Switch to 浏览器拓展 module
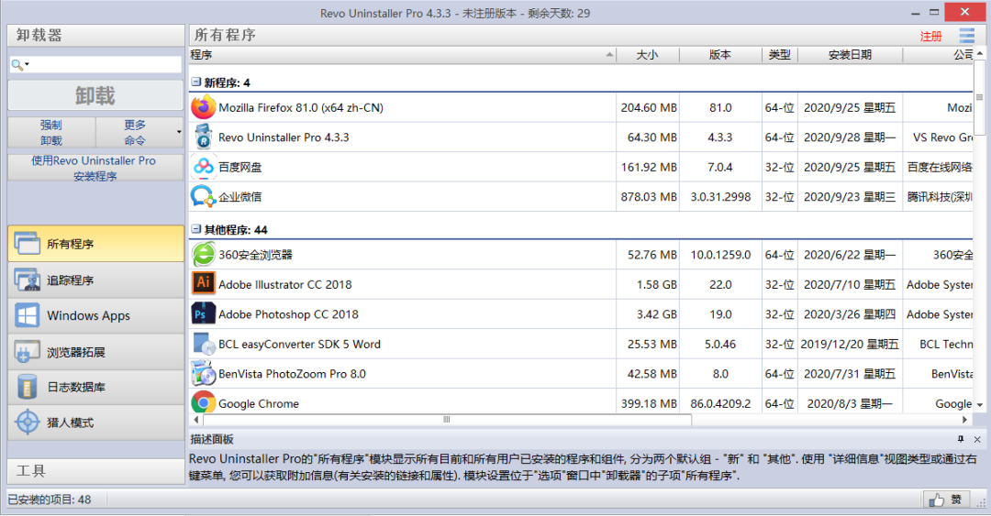This screenshot has width=991, height=516. point(96,352)
